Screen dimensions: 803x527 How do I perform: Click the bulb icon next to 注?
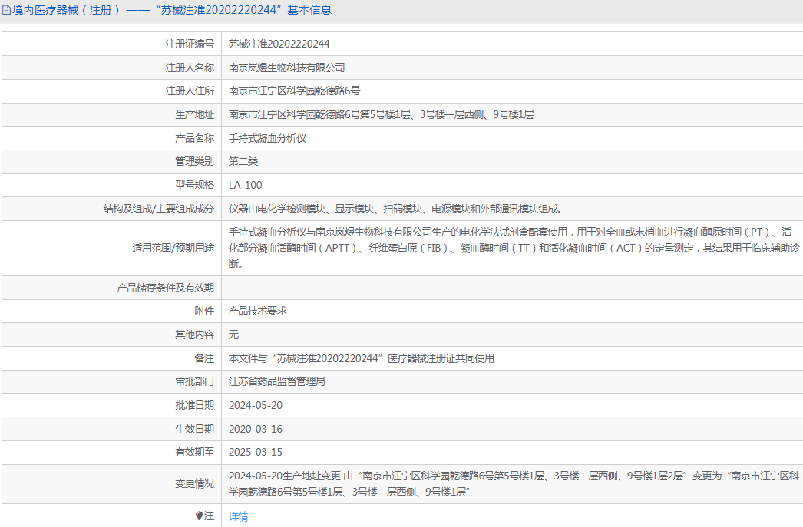[x=199, y=515]
